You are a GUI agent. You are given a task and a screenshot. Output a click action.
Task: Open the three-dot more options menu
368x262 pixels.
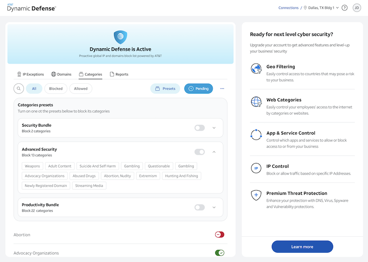coord(222,88)
